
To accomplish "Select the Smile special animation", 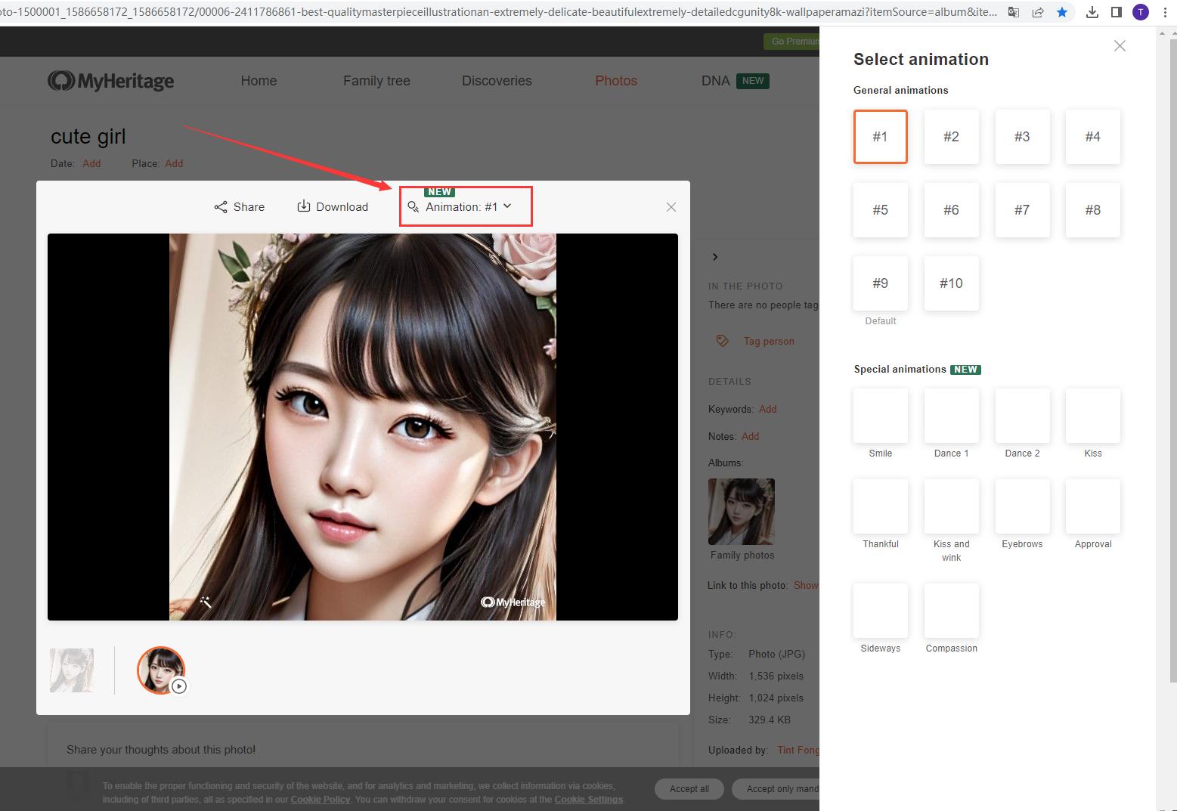I will click(x=880, y=416).
